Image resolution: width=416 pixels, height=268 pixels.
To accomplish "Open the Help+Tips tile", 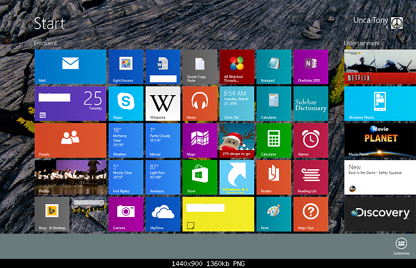I will (x=311, y=214).
